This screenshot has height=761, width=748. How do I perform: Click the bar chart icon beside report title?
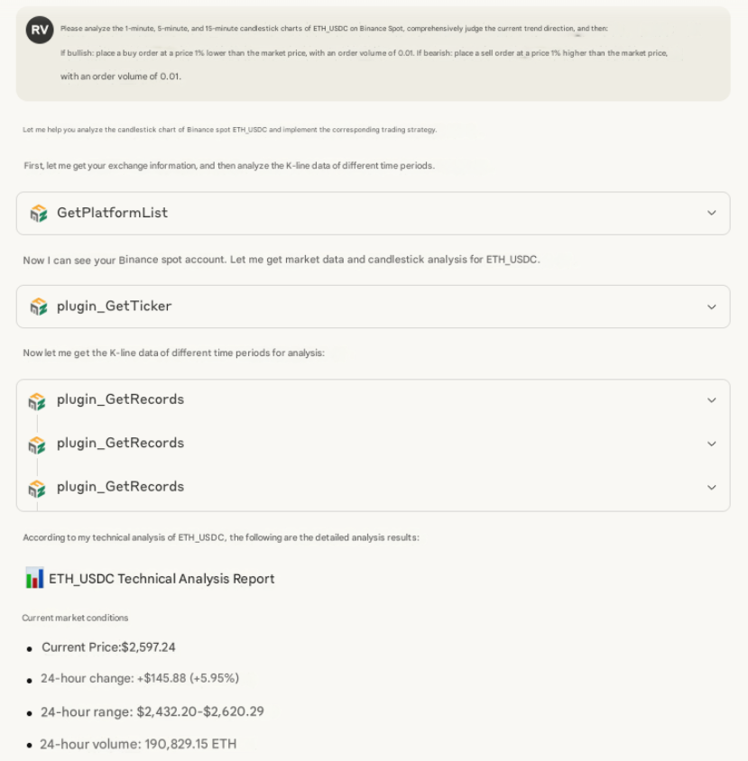pyautogui.click(x=34, y=578)
